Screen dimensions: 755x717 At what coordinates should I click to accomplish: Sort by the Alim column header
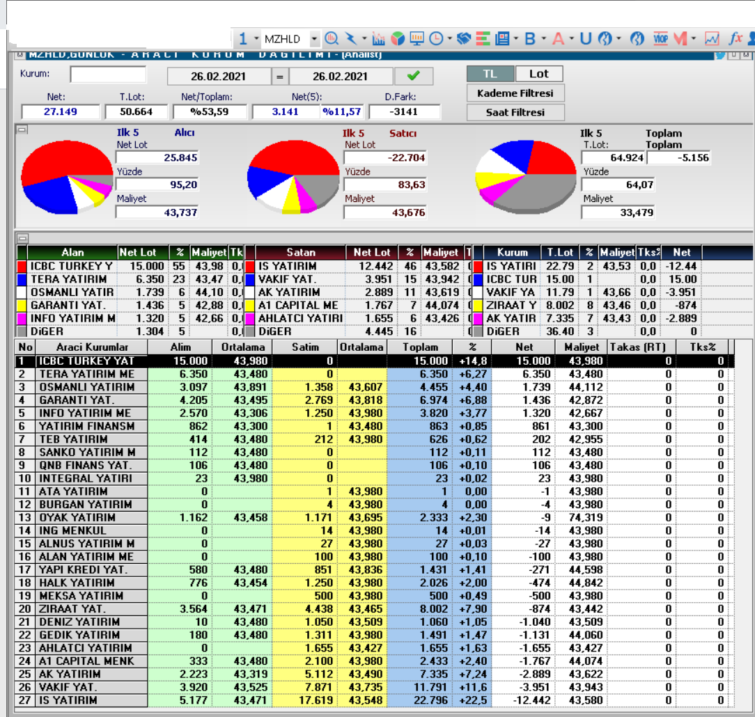180,347
